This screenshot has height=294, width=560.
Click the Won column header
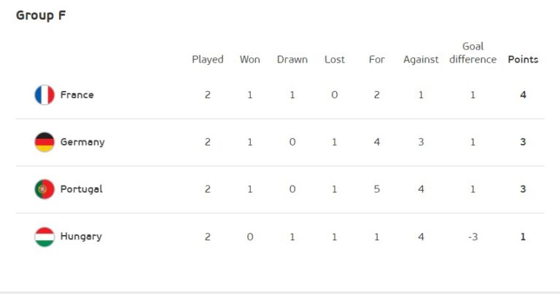tap(250, 60)
